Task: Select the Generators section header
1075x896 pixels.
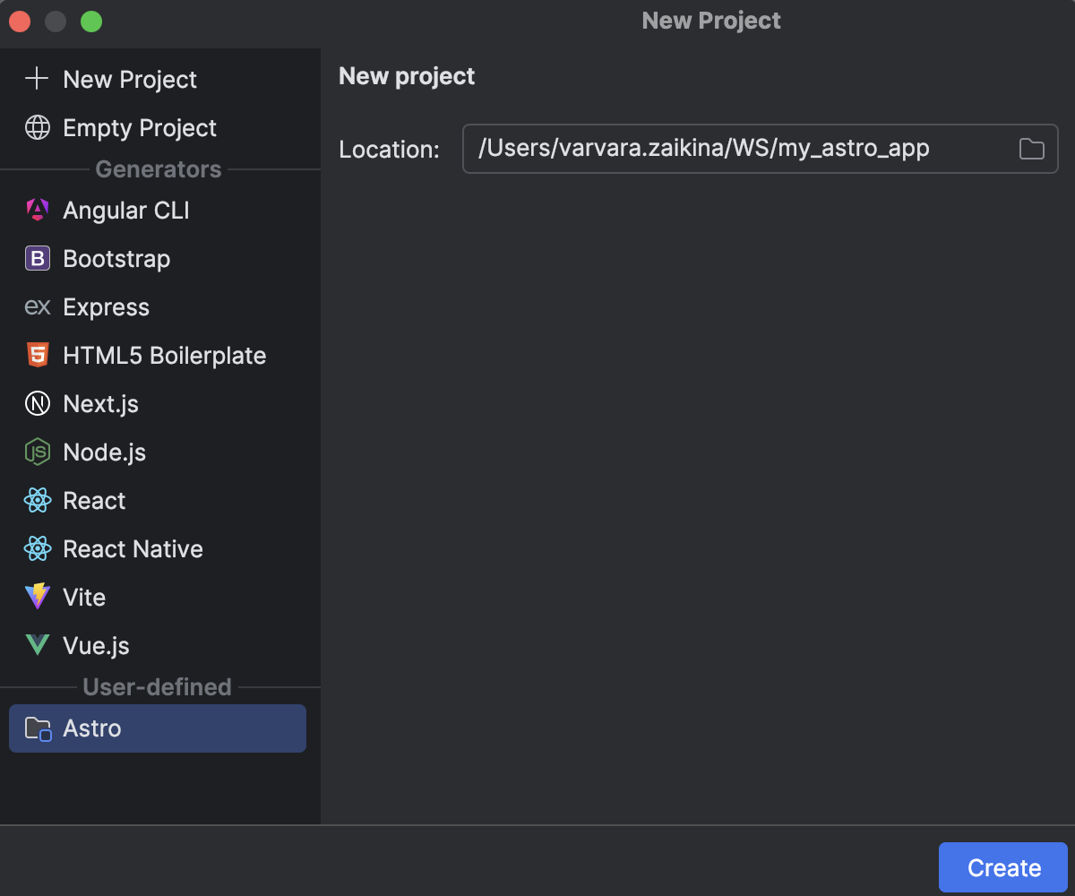Action: [158, 169]
